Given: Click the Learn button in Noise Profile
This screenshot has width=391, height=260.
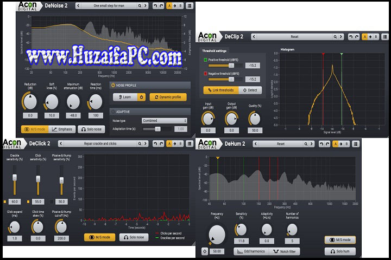Looking at the screenshot, I should click(125, 97).
